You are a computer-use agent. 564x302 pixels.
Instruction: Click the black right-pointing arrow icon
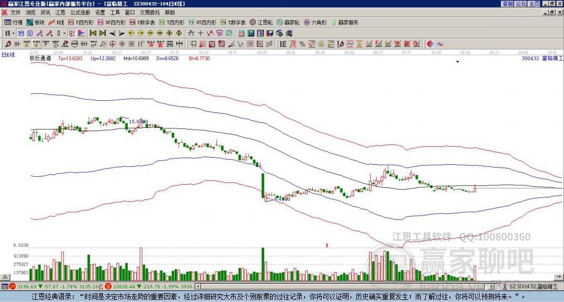pos(122,34)
